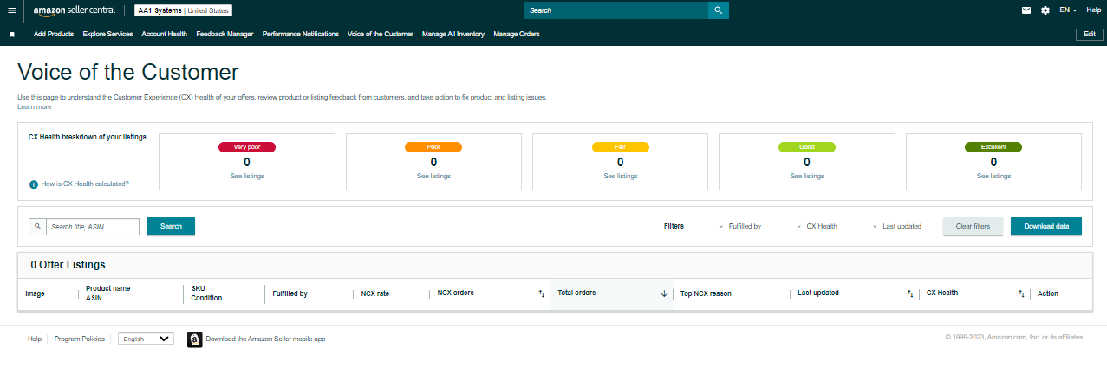The height and width of the screenshot is (387, 1107).
Task: Click the light green Good badge
Action: pyautogui.click(x=807, y=147)
